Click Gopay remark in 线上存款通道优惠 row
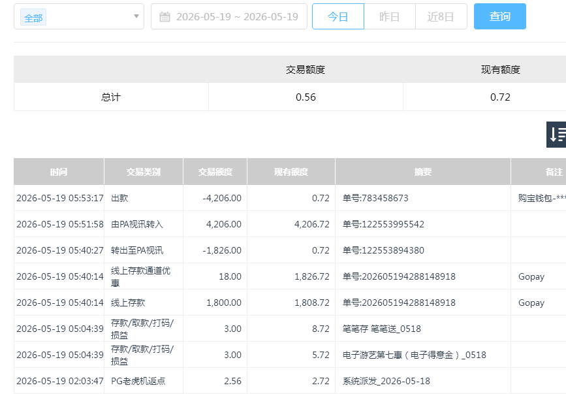This screenshot has width=566, height=394. pyautogui.click(x=531, y=276)
